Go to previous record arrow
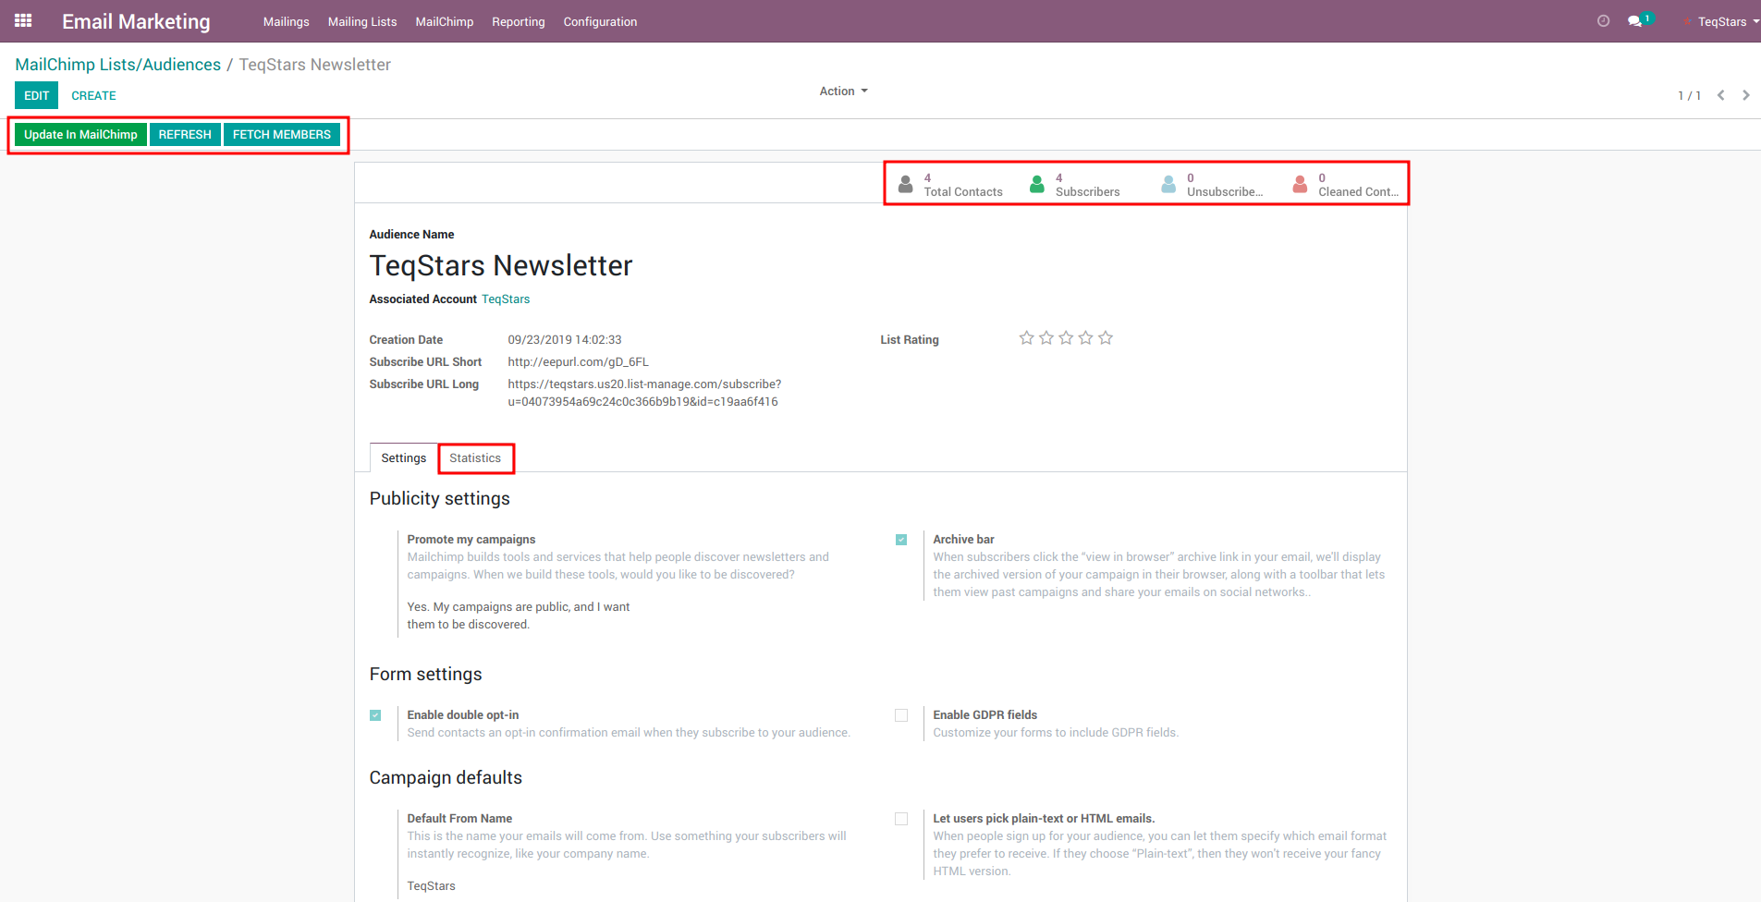Viewport: 1761px width, 902px height. [1720, 95]
